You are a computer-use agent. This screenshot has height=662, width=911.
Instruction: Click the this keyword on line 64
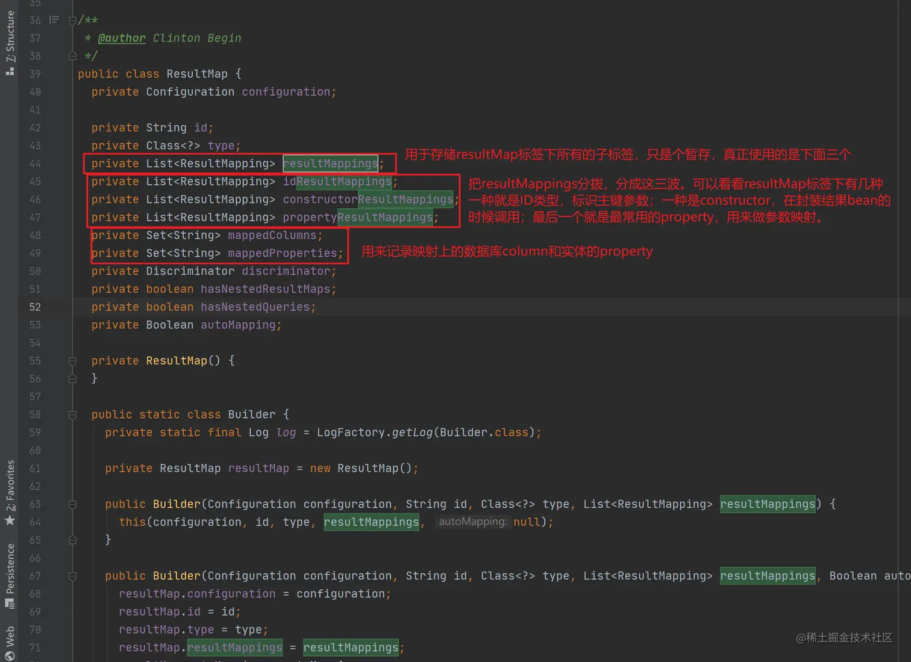pos(133,522)
